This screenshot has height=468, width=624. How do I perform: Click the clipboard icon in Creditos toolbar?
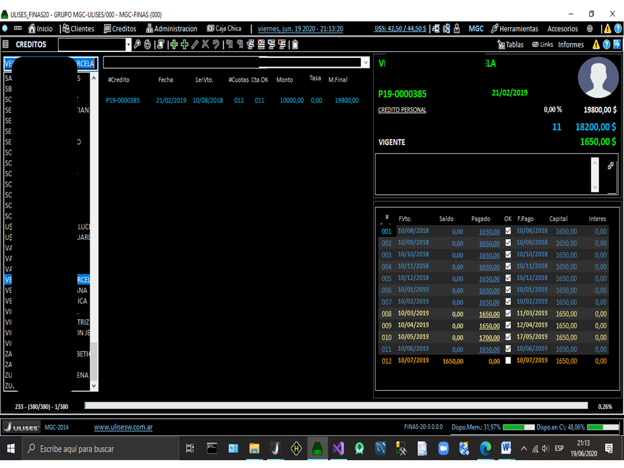pyautogui.click(x=295, y=44)
